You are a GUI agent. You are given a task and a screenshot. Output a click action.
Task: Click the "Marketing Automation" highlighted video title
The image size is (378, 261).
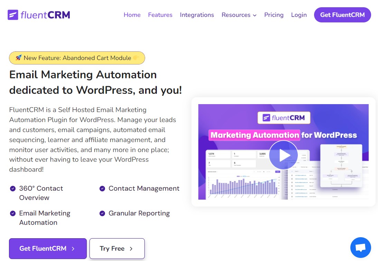pos(255,135)
